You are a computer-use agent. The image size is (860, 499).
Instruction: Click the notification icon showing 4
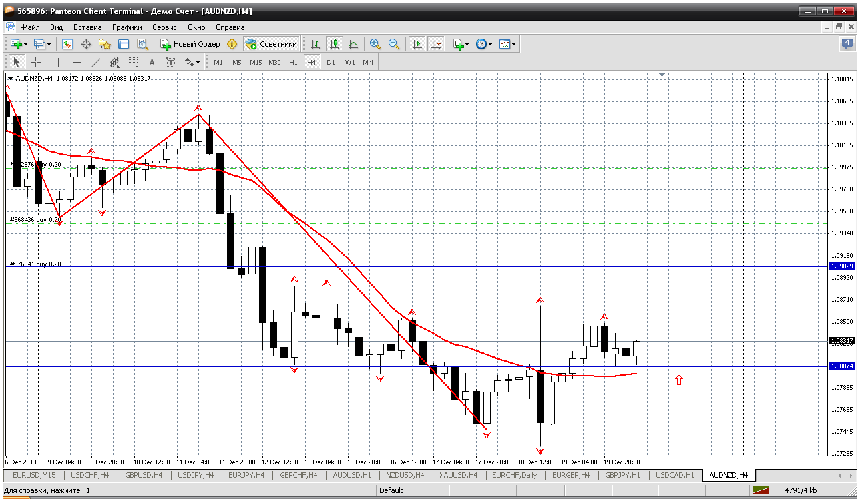pos(847,44)
